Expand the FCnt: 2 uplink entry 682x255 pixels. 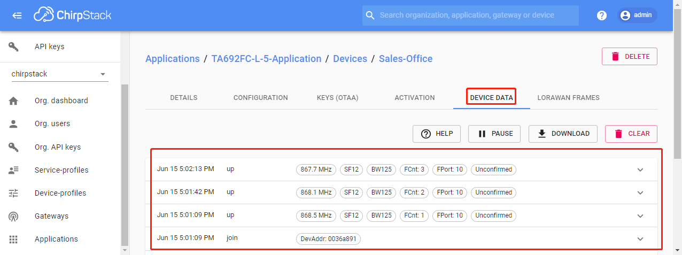(x=640, y=192)
